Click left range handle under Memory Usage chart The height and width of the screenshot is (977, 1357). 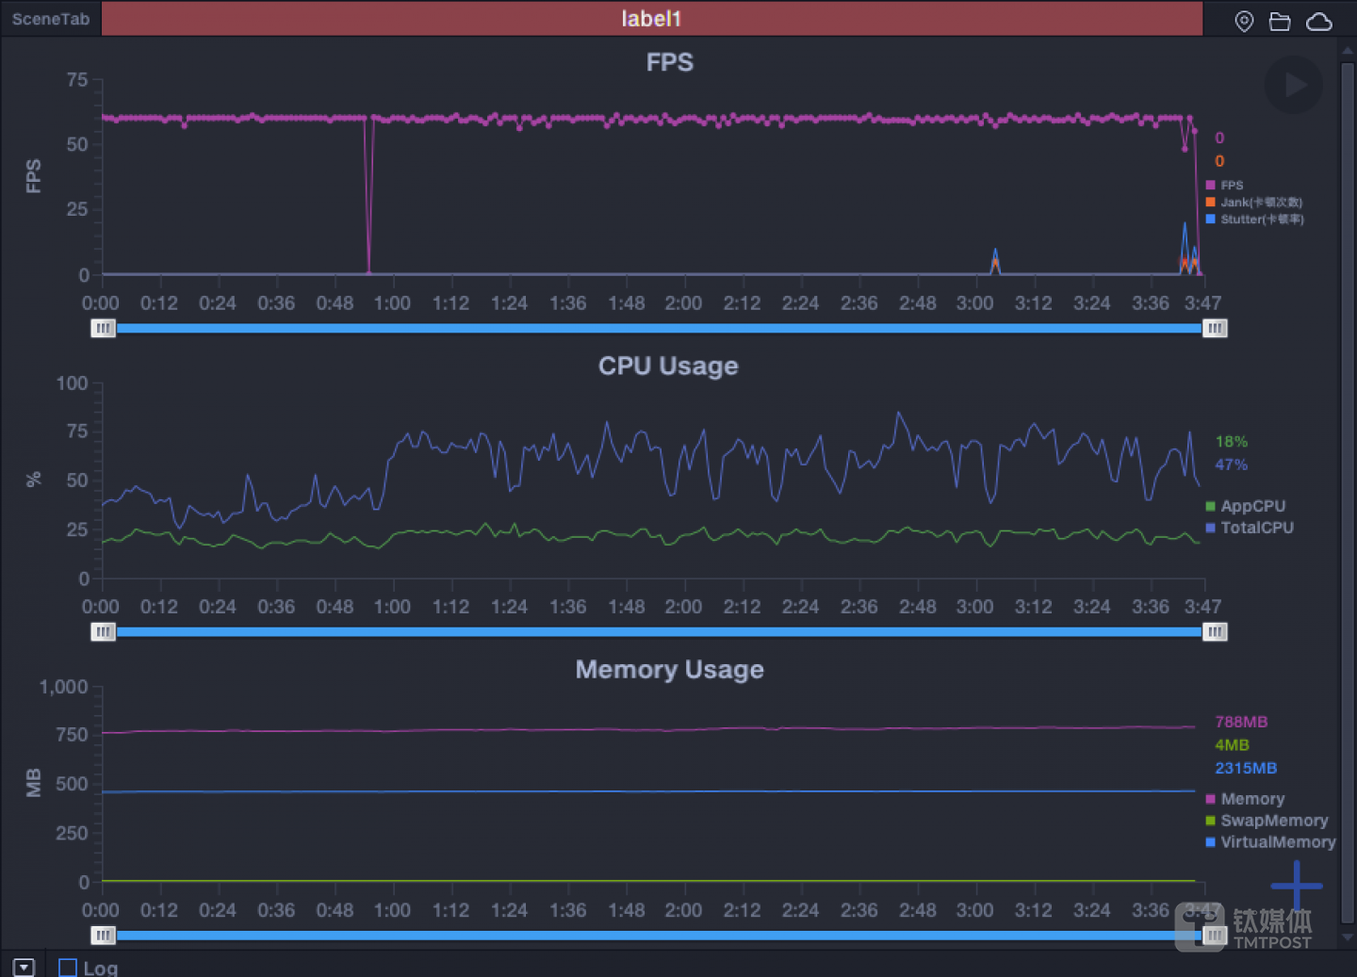coord(103,935)
